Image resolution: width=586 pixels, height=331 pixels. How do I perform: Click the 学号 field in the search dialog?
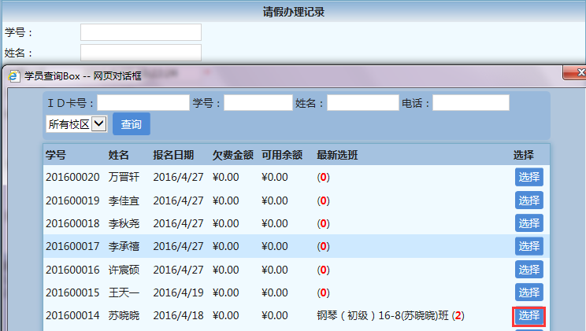click(258, 103)
